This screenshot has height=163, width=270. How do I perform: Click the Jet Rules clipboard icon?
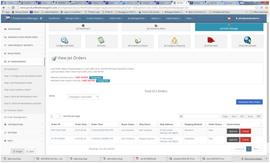tap(101, 40)
